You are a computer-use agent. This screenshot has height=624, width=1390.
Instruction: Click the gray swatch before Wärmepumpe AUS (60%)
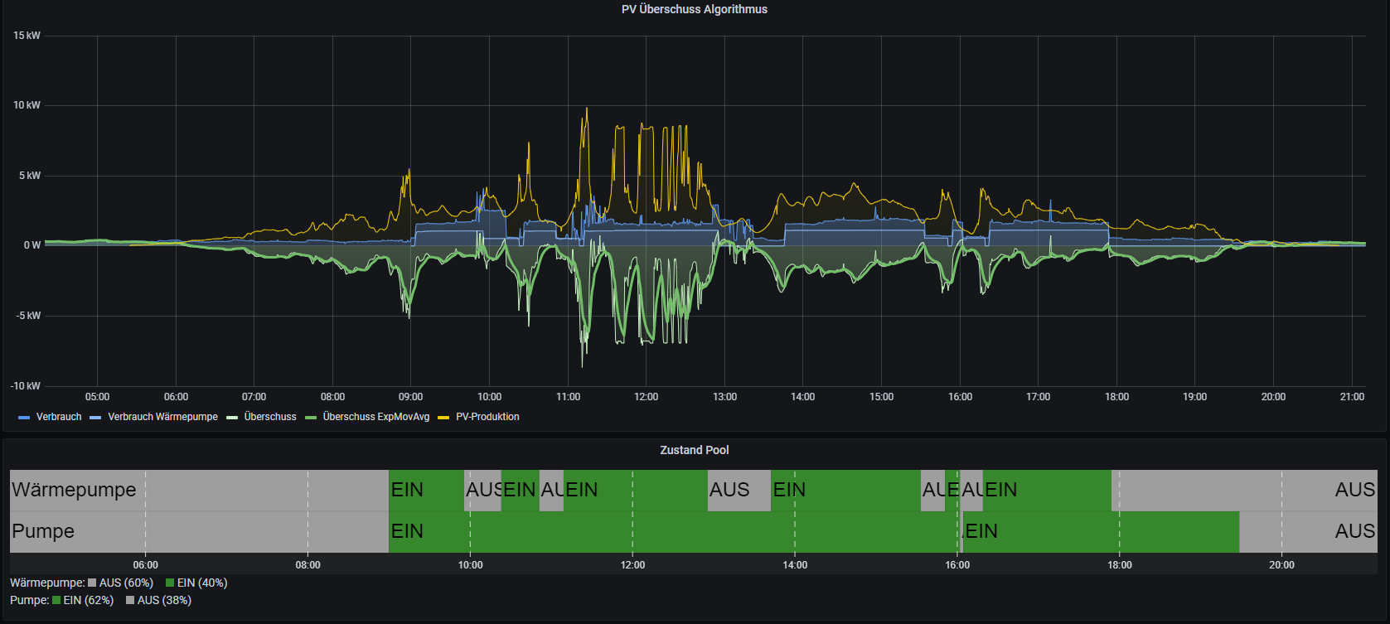[92, 583]
